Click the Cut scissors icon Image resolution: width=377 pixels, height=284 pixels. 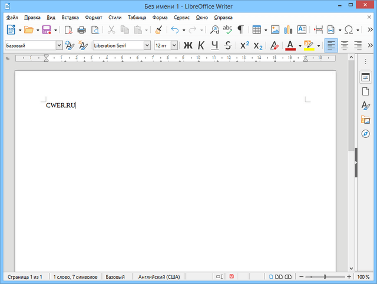pos(111,30)
